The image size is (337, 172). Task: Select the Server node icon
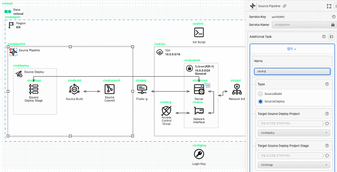tap(199, 89)
